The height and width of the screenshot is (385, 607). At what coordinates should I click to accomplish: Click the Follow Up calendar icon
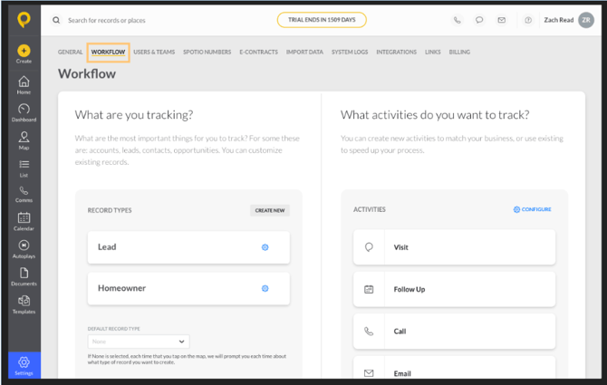coord(369,289)
